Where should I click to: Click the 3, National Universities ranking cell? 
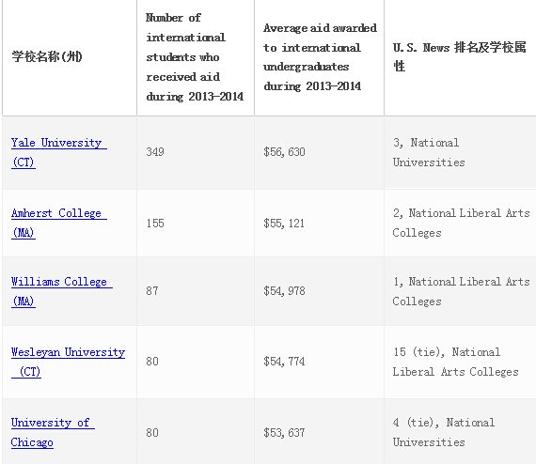click(x=460, y=152)
